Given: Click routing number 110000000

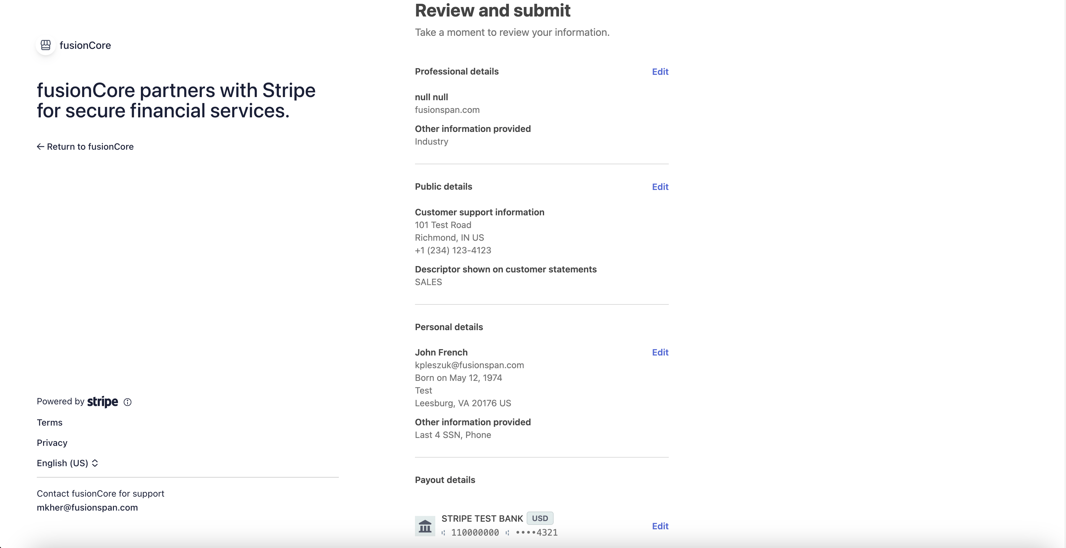Looking at the screenshot, I should pyautogui.click(x=475, y=533).
